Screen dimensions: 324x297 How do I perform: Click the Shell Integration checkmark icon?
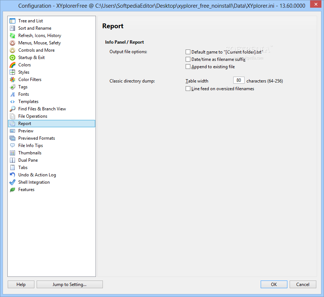click(x=12, y=182)
